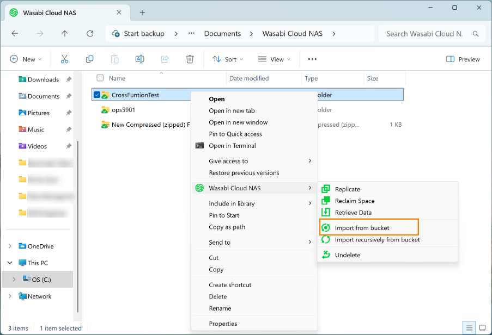This screenshot has width=492, height=335.
Task: Select Import from bucket menu item
Action: point(362,228)
